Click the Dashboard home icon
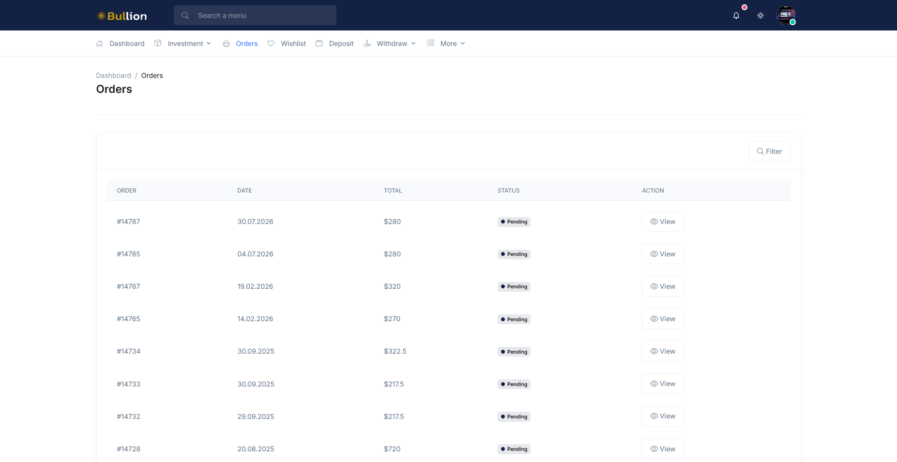This screenshot has height=462, width=897. point(99,44)
